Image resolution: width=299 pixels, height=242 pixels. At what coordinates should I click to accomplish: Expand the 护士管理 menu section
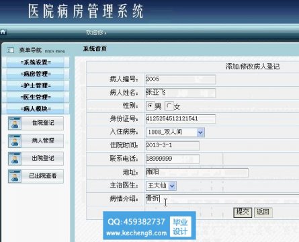[x=36, y=85]
